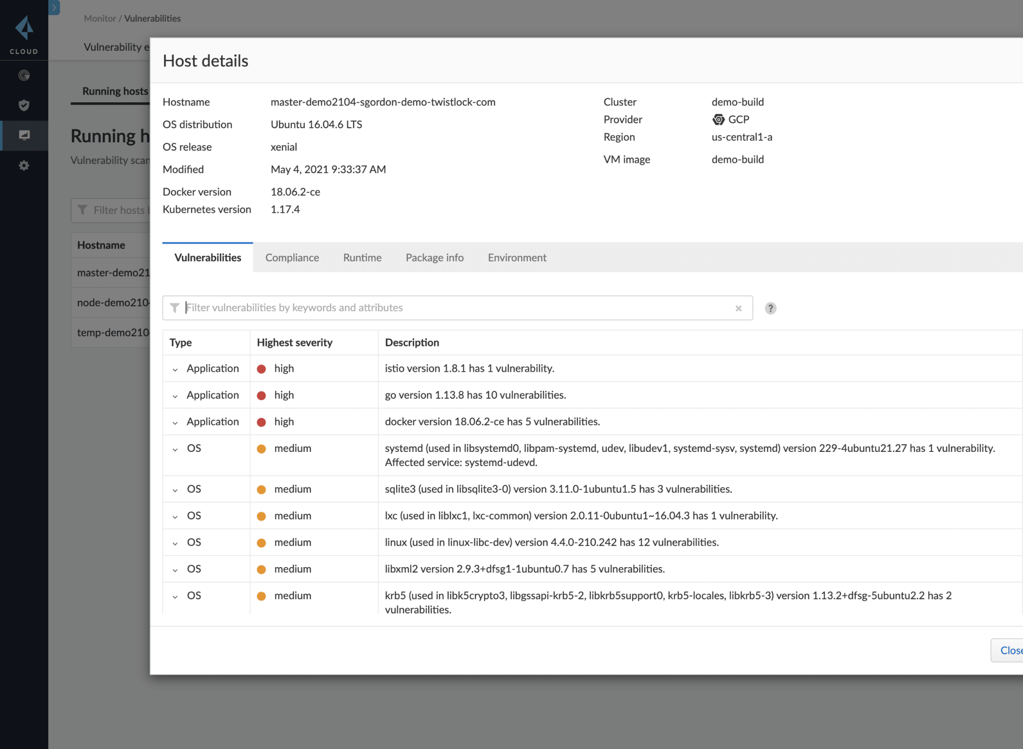Open the Monitor section in sidebar
This screenshot has height=749, width=1023.
pos(24,135)
